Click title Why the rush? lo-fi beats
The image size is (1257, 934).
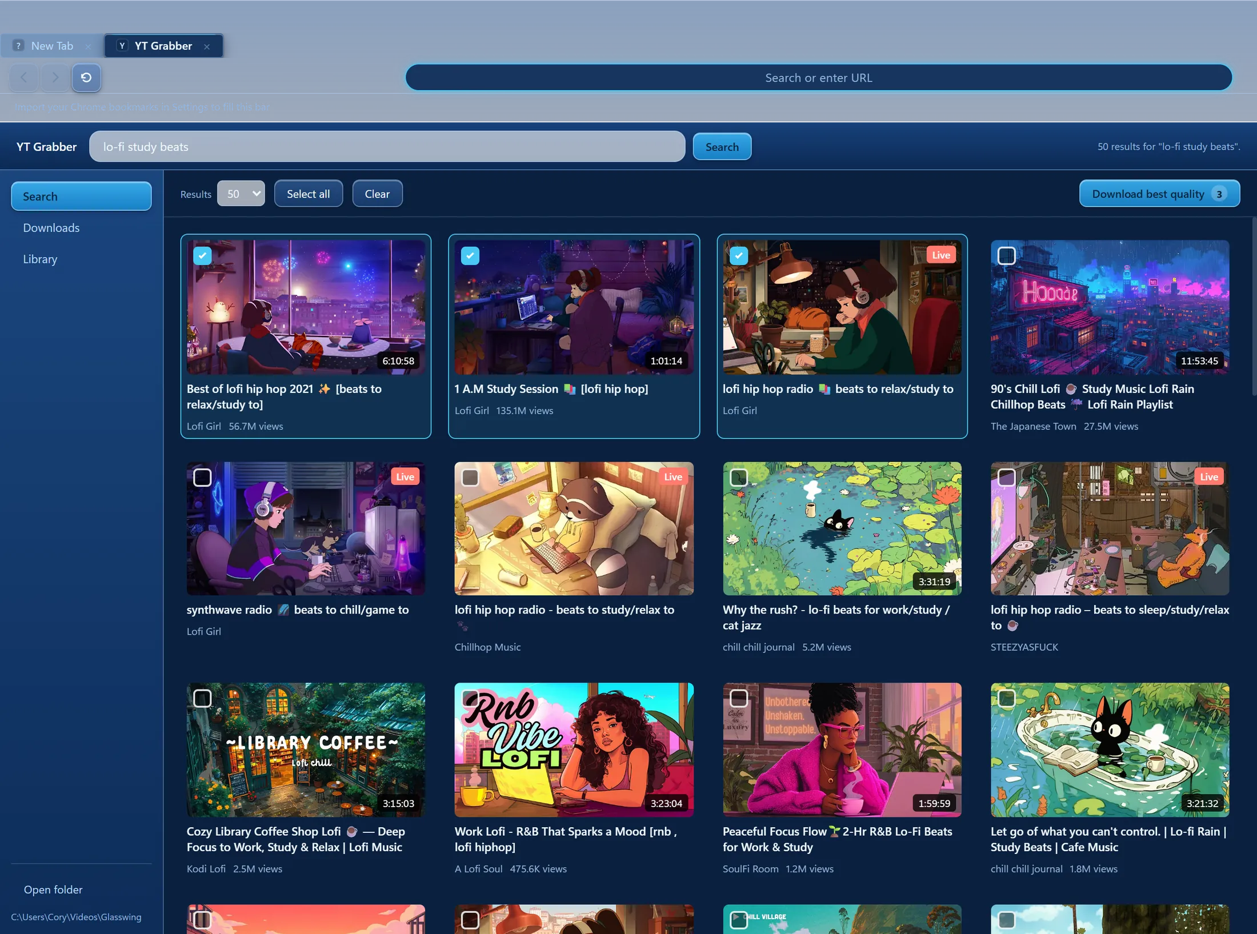836,618
